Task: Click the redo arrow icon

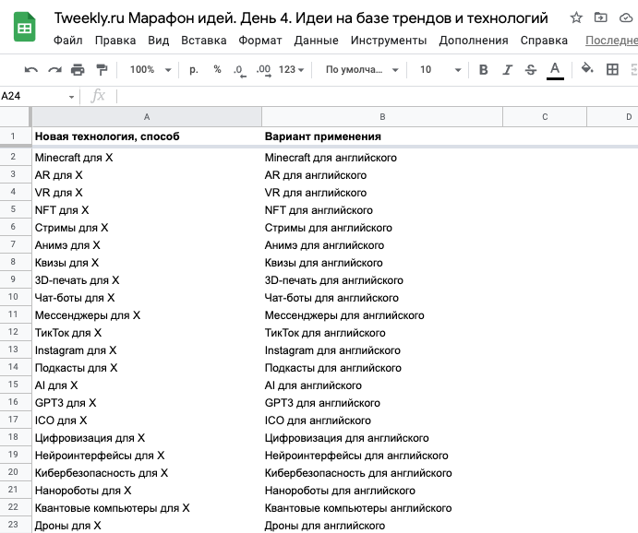Action: coord(54,70)
